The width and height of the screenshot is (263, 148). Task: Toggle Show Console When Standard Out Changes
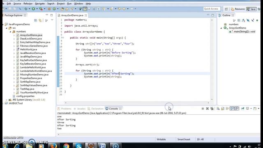pos(232,109)
